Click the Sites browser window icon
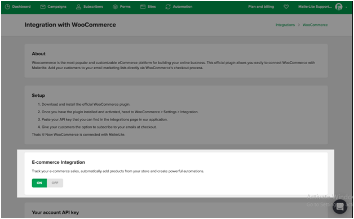The width and height of the screenshot is (354, 219). coord(143,7)
